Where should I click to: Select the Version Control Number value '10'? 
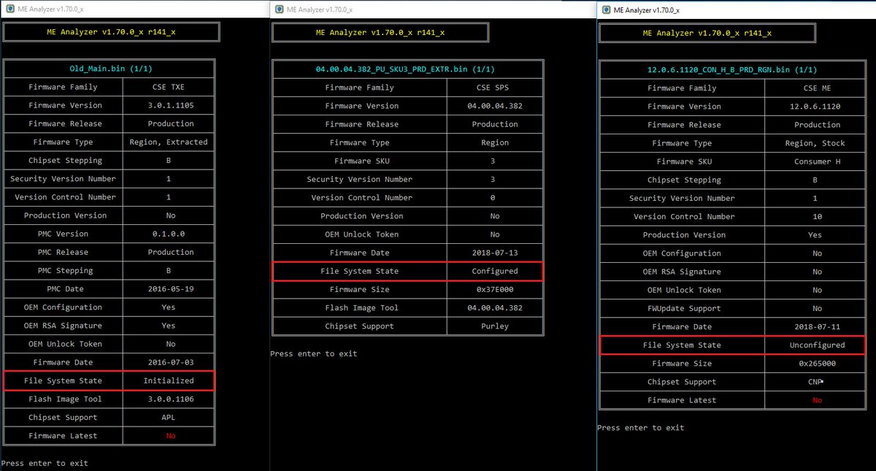pyautogui.click(x=817, y=216)
